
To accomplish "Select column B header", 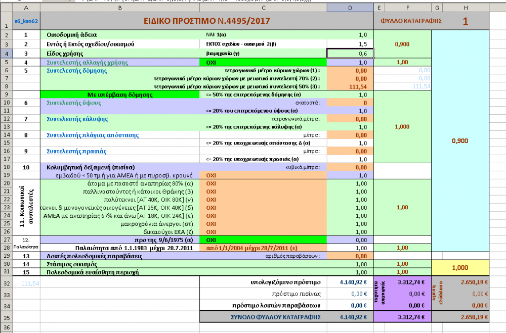I will 119,8.
